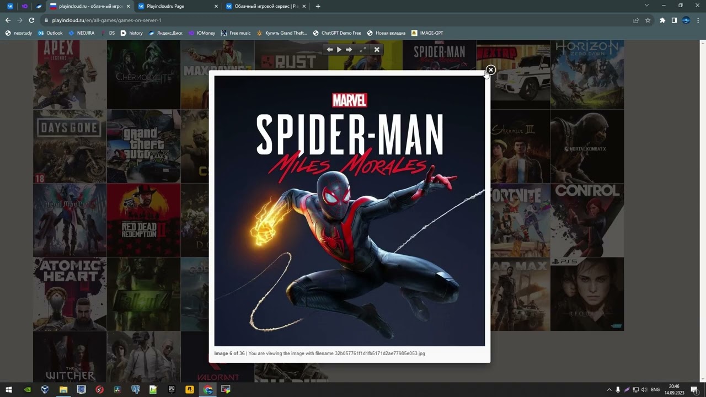Open Outlook bookmark

[x=50, y=33]
